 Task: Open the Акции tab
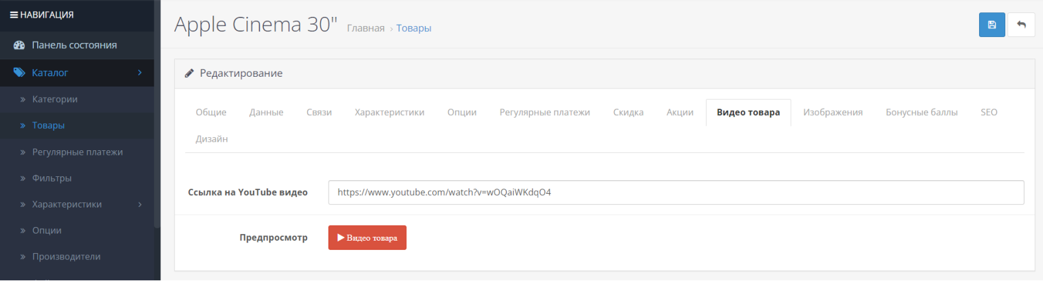tap(679, 113)
